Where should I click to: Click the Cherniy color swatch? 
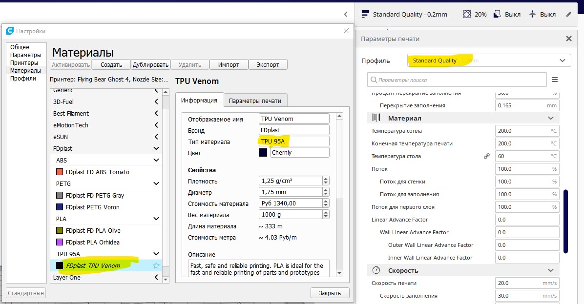click(x=263, y=153)
